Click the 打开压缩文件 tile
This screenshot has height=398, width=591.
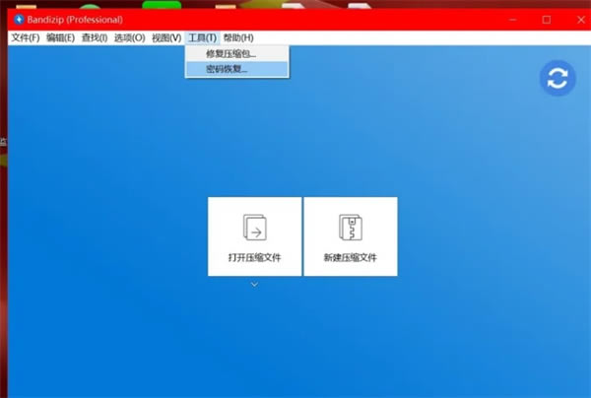tap(254, 236)
